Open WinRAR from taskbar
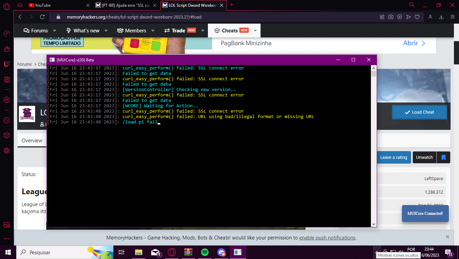The width and height of the screenshot is (459, 259). (x=188, y=252)
